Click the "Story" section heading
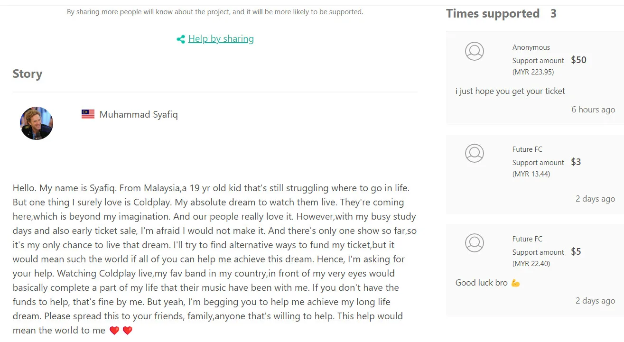Screen dimensions: 624x342 28,74
